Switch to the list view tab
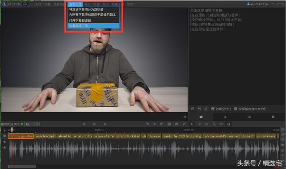This screenshot has height=169, width=286. [x=249, y=117]
